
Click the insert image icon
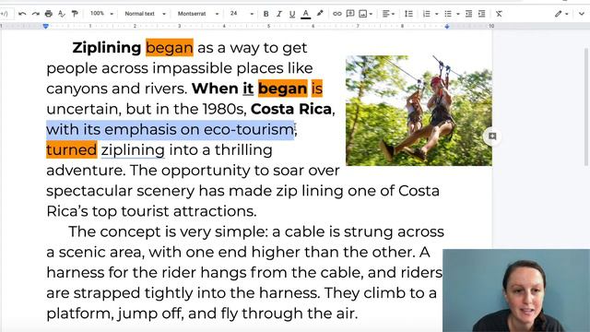point(362,14)
